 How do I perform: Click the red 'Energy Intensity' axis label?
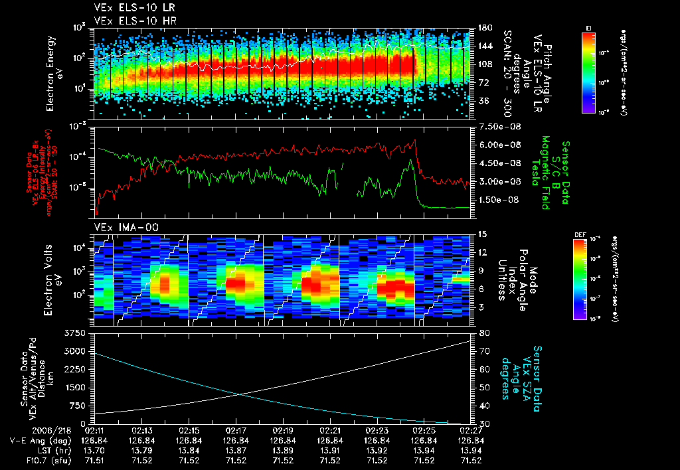(42, 173)
